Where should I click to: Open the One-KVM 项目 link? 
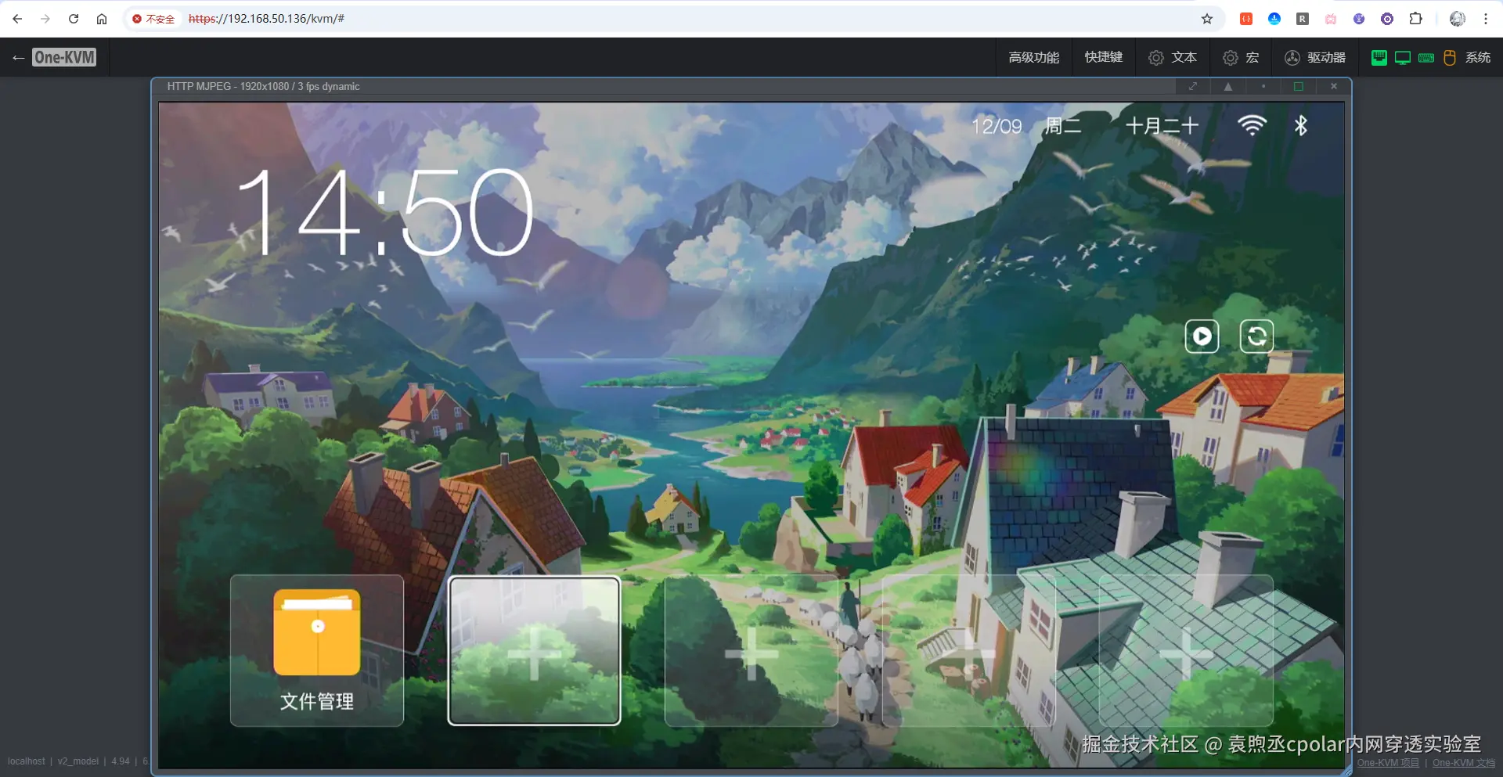pos(1388,763)
